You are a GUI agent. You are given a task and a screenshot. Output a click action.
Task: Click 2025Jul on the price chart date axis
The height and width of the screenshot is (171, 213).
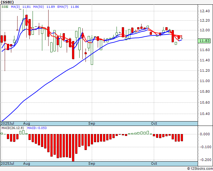tap(8, 123)
